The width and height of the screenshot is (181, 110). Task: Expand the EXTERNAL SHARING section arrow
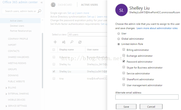6,94
